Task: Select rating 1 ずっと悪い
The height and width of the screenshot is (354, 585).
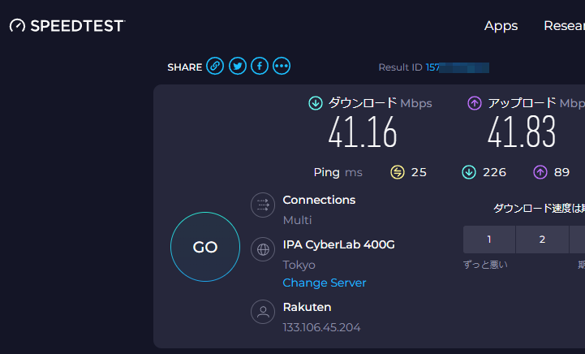Action: pyautogui.click(x=489, y=240)
